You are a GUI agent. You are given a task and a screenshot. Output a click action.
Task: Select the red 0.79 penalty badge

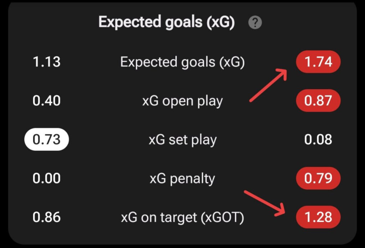coord(318,178)
